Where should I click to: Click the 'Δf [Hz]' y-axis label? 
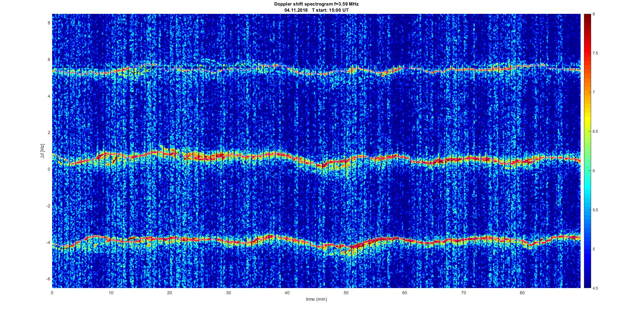(42, 151)
